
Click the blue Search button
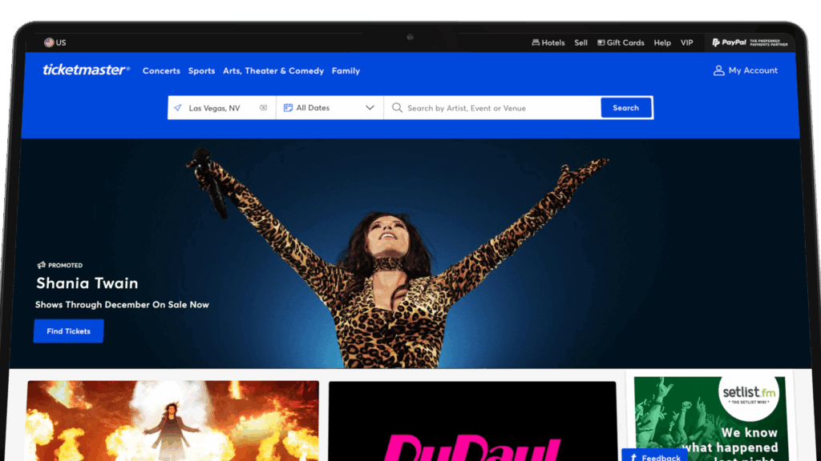point(625,108)
